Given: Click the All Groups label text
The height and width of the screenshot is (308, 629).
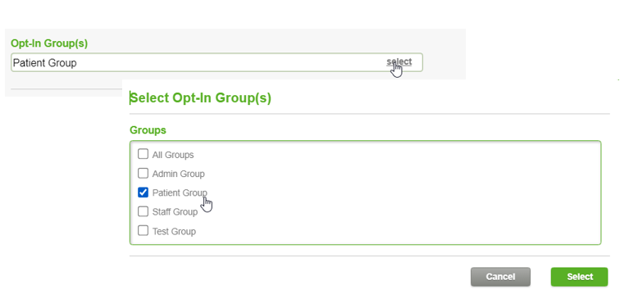Looking at the screenshot, I should 173,155.
